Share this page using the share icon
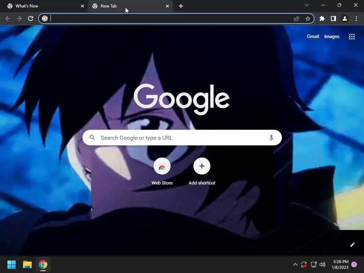Viewport: 364px width, 273px height. pos(296,18)
